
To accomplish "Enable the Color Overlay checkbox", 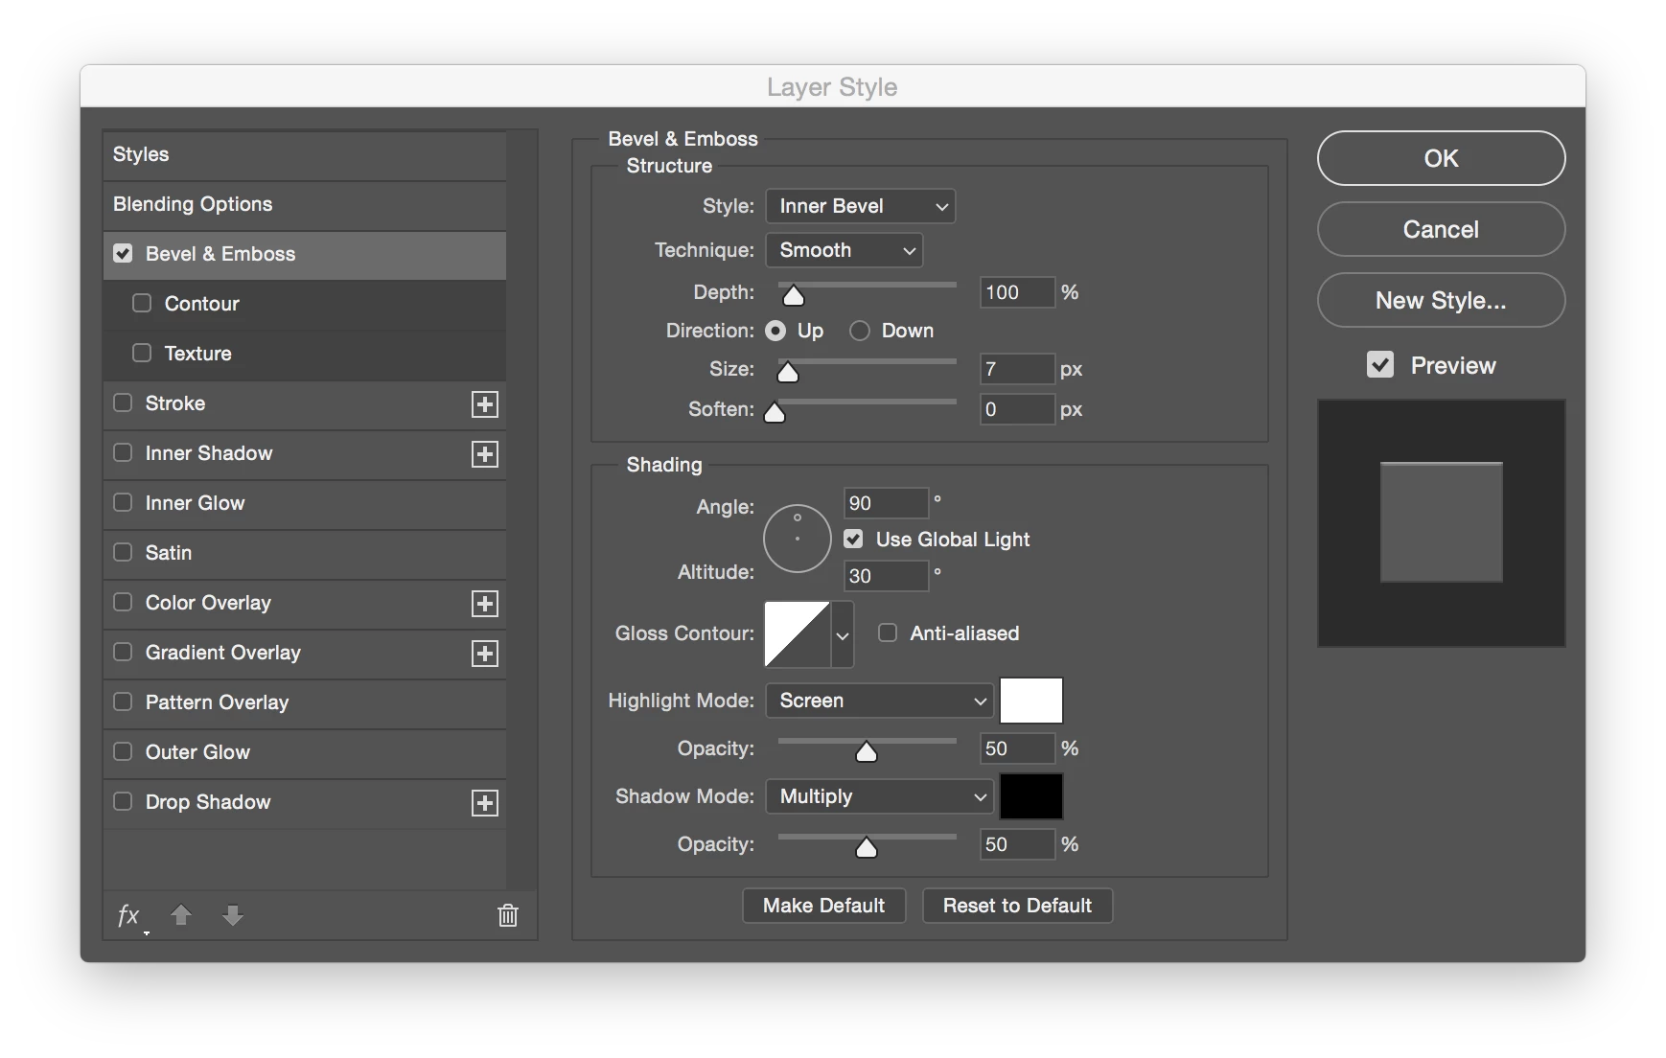I will pyautogui.click(x=123, y=602).
